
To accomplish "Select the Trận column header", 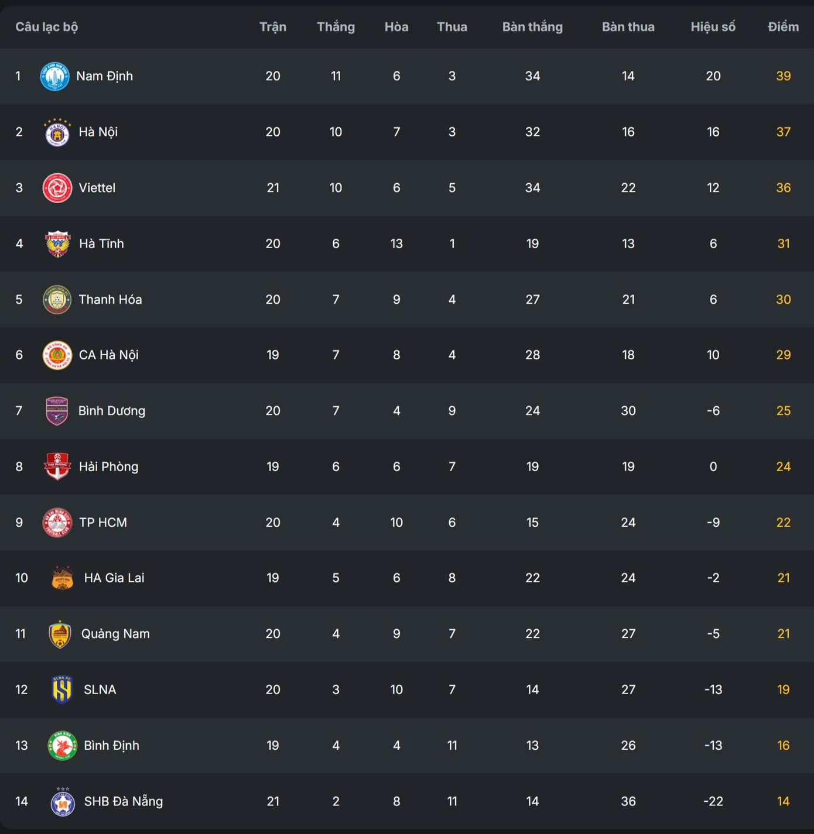I will [x=273, y=27].
